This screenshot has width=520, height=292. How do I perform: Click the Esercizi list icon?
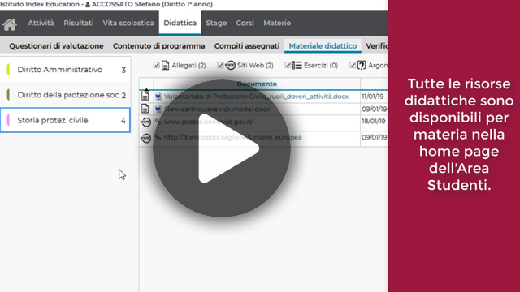coord(297,65)
